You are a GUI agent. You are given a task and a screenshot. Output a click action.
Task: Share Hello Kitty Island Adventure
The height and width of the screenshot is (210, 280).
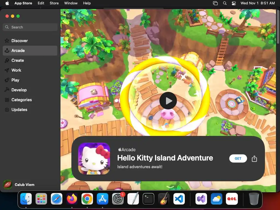tap(254, 159)
